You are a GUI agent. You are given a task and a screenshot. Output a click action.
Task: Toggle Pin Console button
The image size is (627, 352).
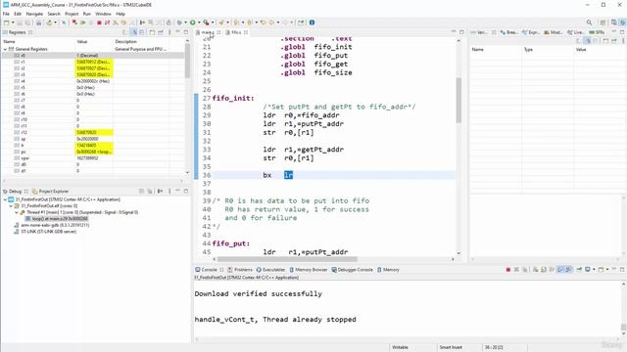[579, 270]
